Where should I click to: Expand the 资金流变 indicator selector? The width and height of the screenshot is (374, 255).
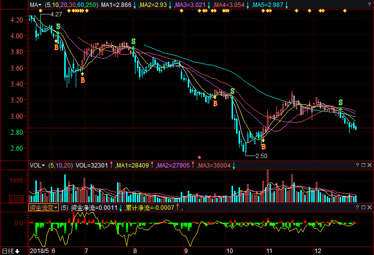point(44,208)
